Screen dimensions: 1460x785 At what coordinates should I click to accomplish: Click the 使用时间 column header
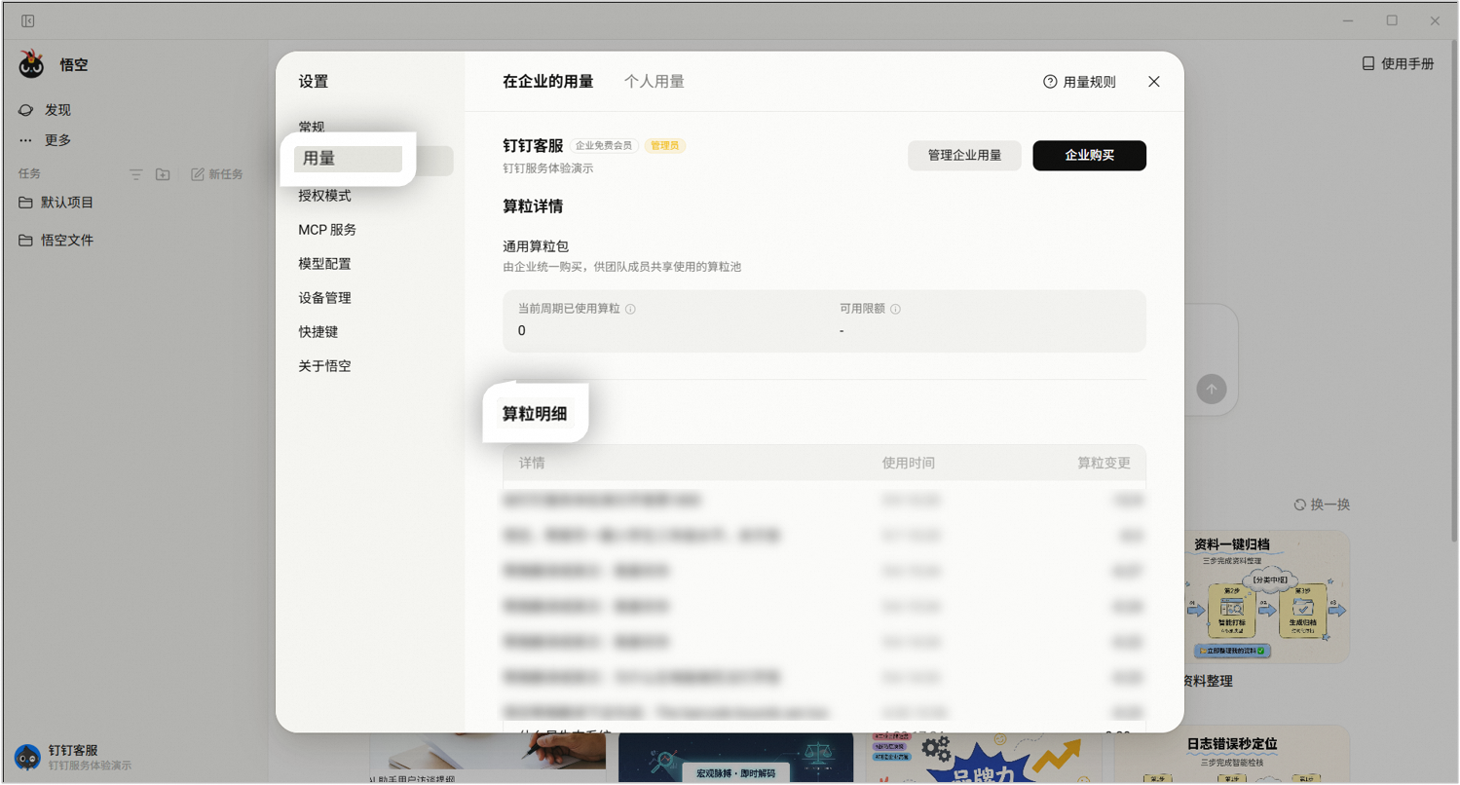pyautogui.click(x=909, y=464)
